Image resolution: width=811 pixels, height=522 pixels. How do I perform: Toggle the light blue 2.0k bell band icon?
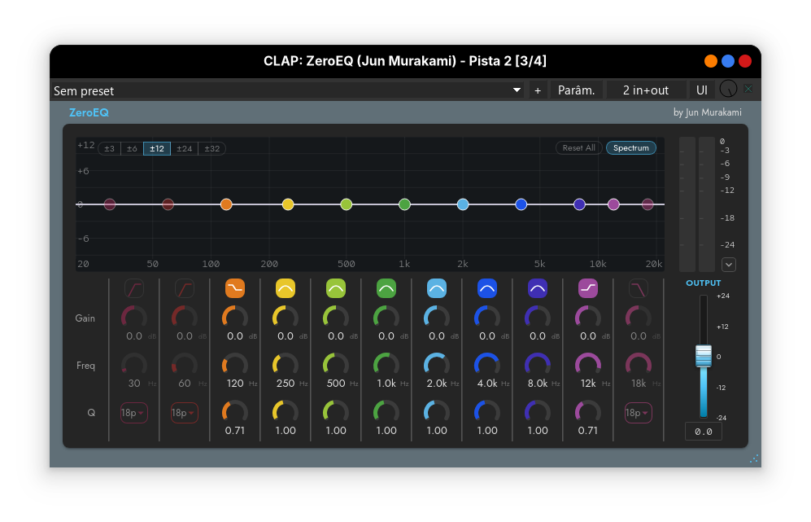(437, 288)
